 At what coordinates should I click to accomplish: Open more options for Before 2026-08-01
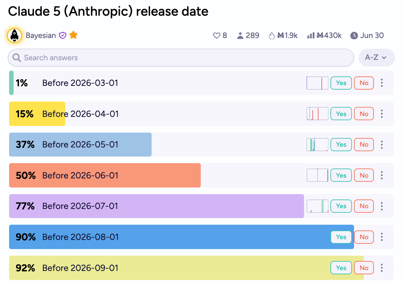pos(382,237)
